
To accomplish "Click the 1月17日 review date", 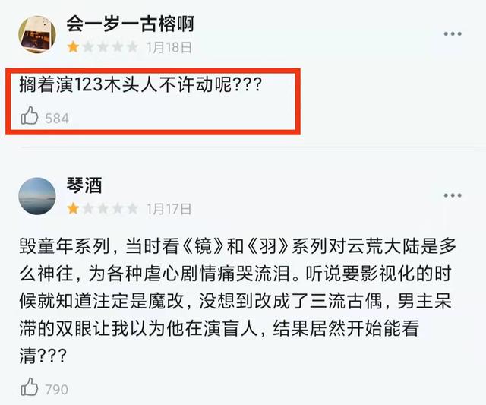I will pos(169,209).
